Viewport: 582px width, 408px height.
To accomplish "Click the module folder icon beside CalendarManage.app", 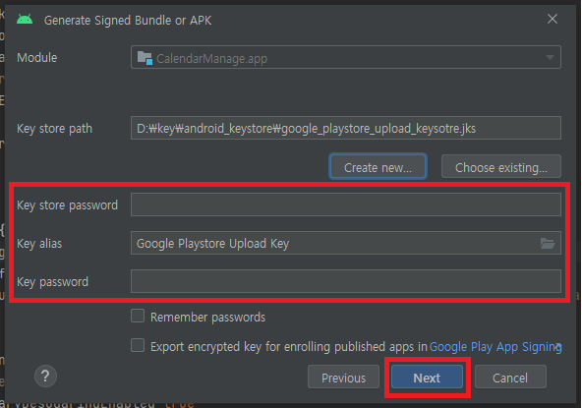I will click(x=145, y=58).
